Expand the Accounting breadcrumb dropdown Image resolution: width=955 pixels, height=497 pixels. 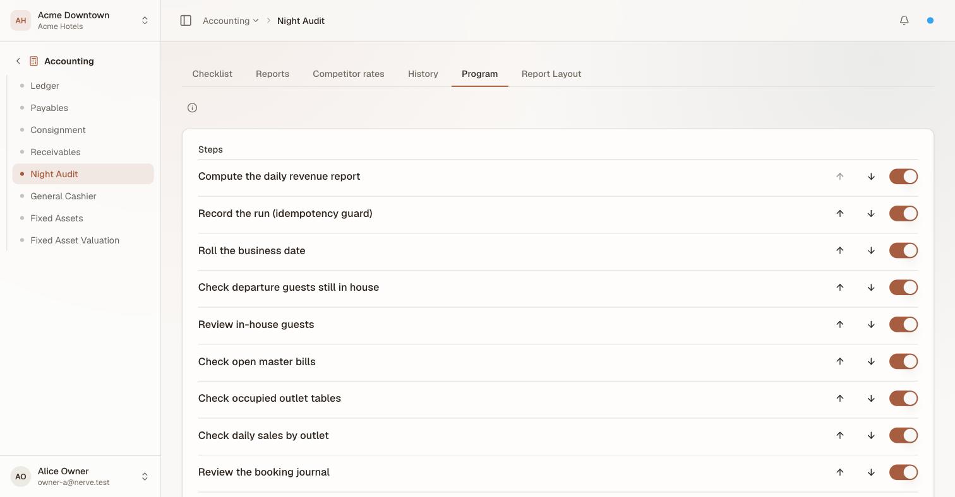coord(231,21)
